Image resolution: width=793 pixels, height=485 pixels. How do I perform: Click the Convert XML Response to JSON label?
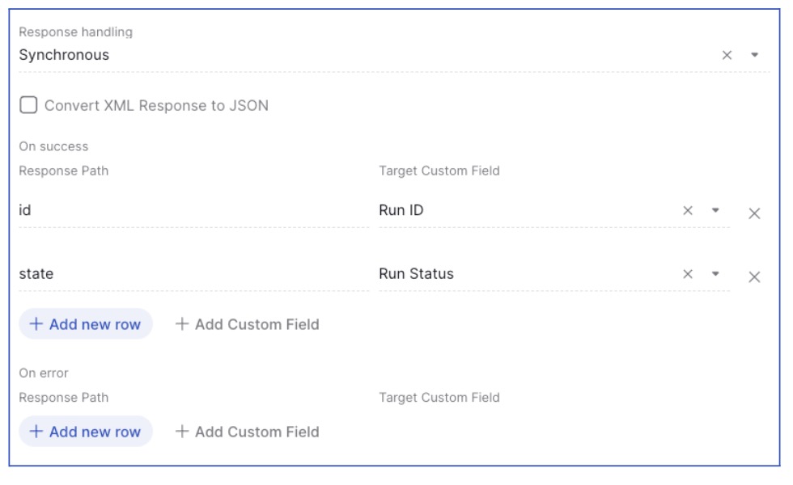(156, 106)
